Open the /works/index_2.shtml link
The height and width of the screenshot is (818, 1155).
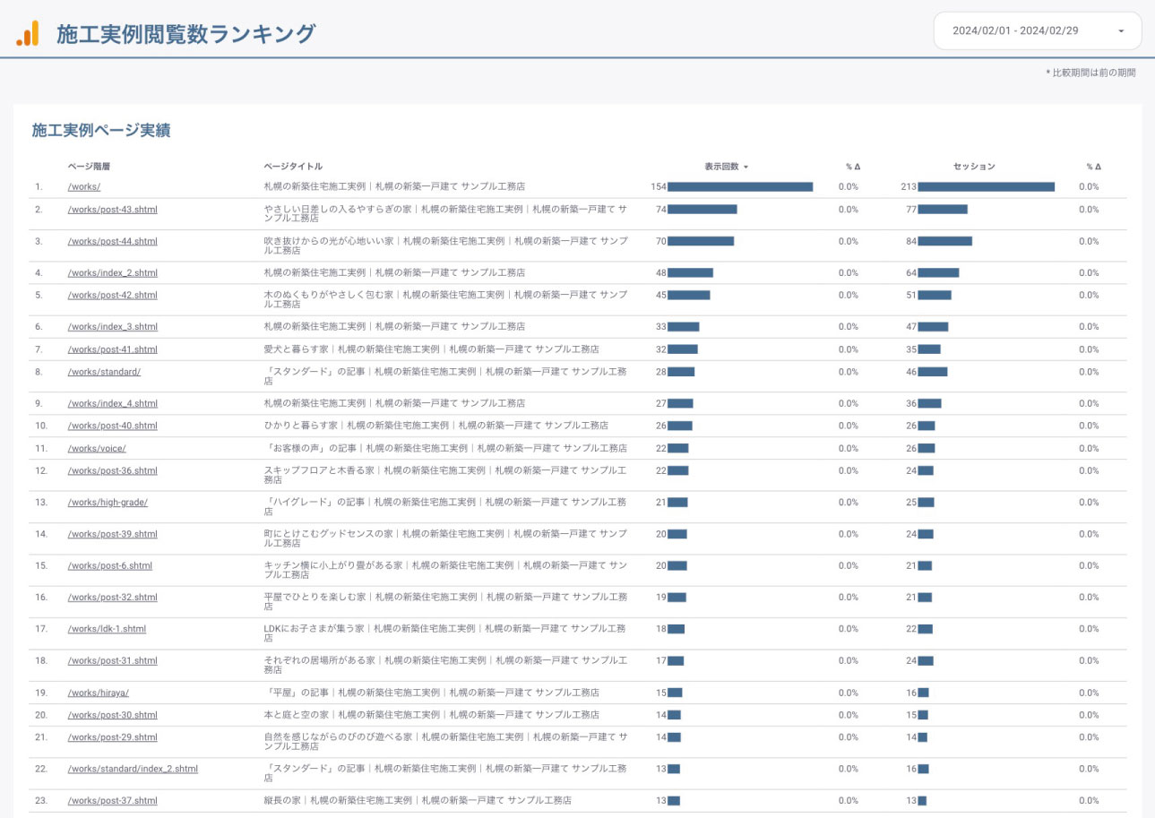click(x=112, y=272)
